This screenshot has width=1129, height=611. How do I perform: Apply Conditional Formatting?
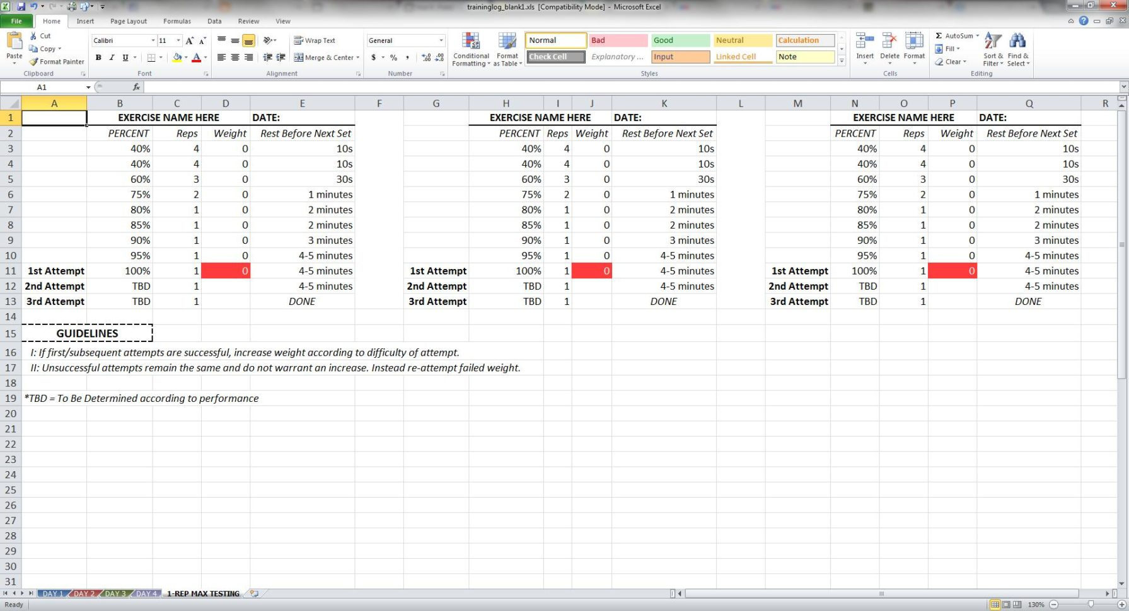pos(470,49)
